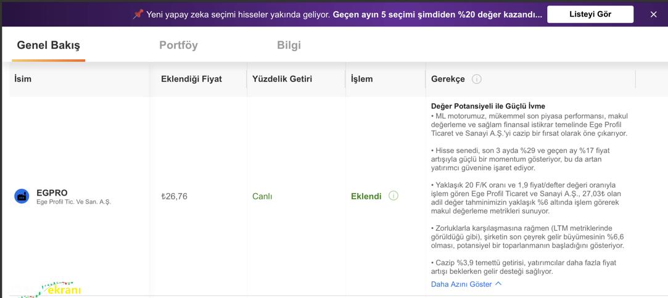The width and height of the screenshot is (668, 298).
Task: Open the EGPRO ticker name
Action: coord(52,192)
